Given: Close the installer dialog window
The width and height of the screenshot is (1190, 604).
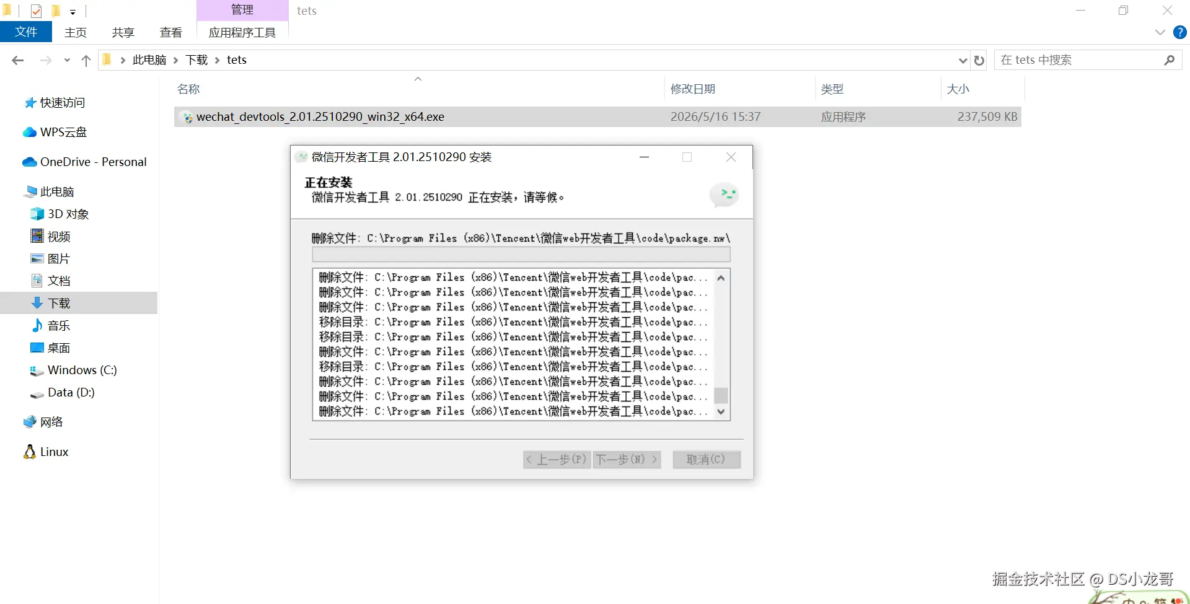Looking at the screenshot, I should coord(731,157).
